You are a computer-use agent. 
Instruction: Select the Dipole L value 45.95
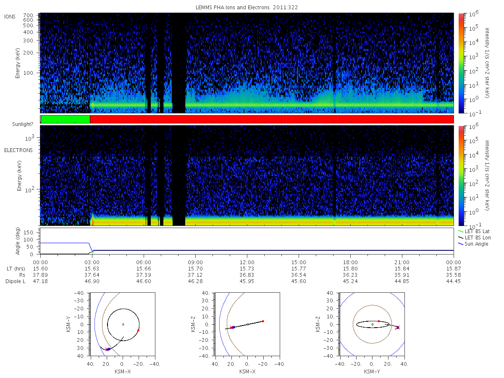tap(247, 281)
